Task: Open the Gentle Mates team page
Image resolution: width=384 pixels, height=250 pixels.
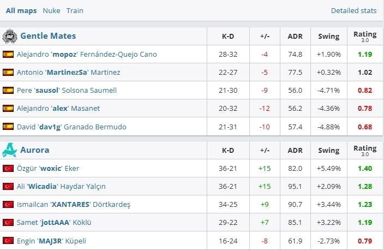Action: [x=48, y=36]
